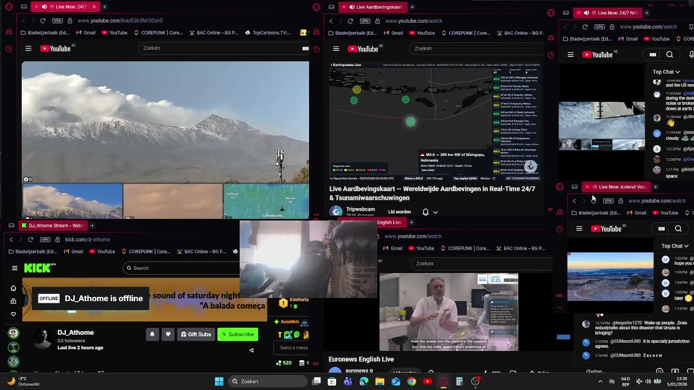694x390 pixels.
Task: Toggle VPN in Aardbevingskaart window address bar
Action: click(365, 21)
